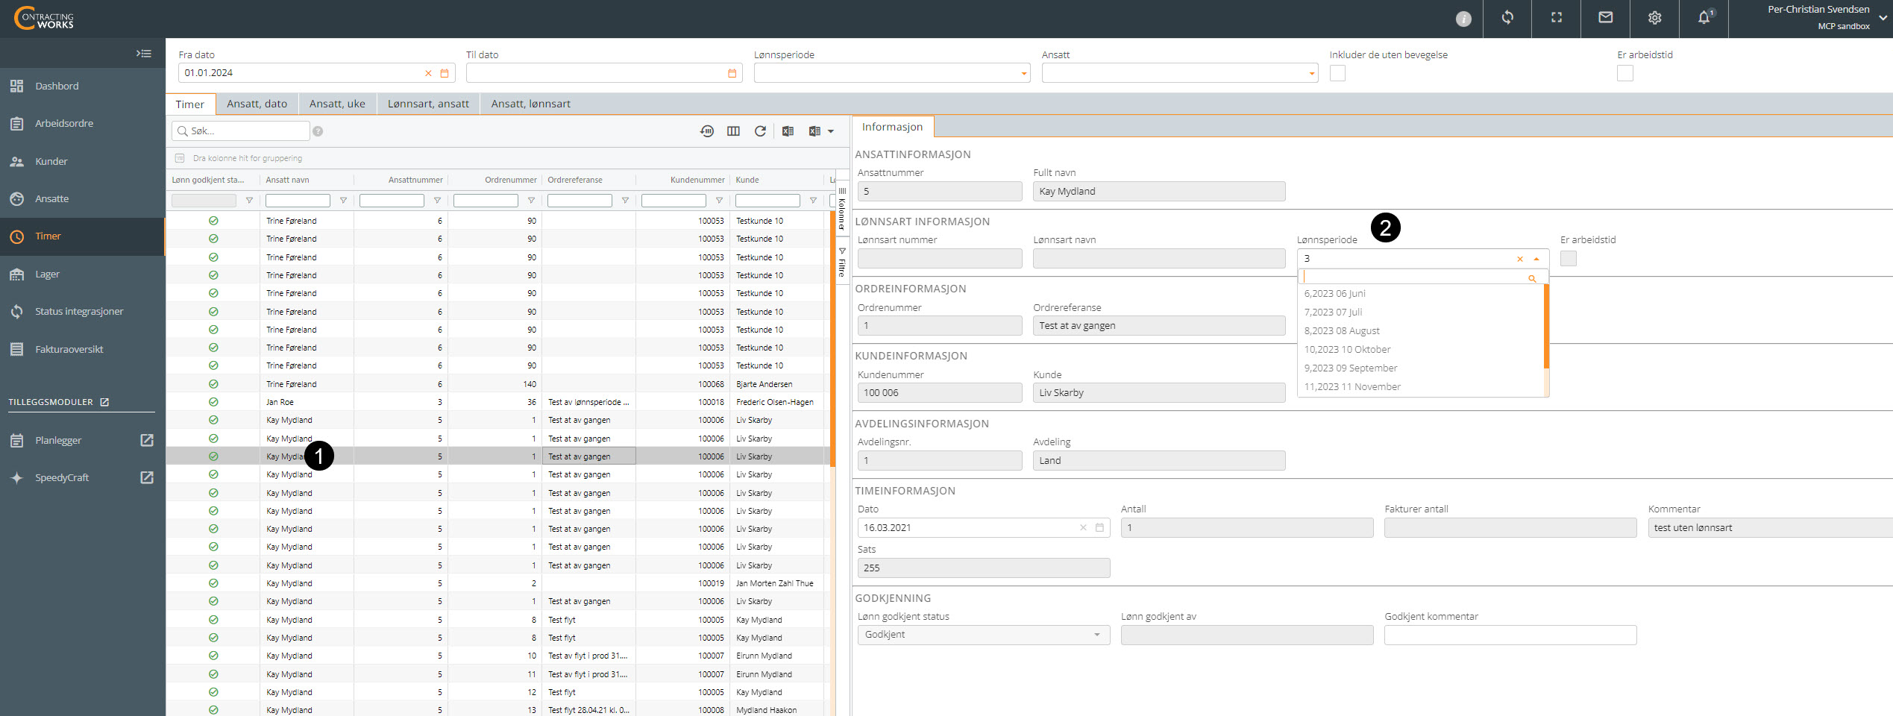Image resolution: width=1893 pixels, height=716 pixels.
Task: Clear the Lønnsperiode value 3
Action: pos(1519,259)
